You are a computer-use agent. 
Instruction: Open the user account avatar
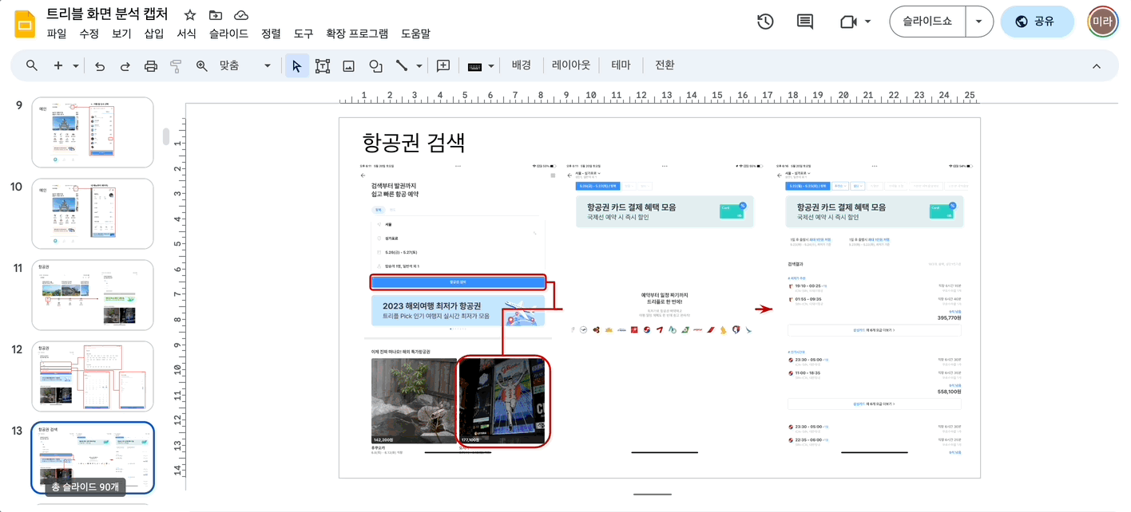[1103, 22]
